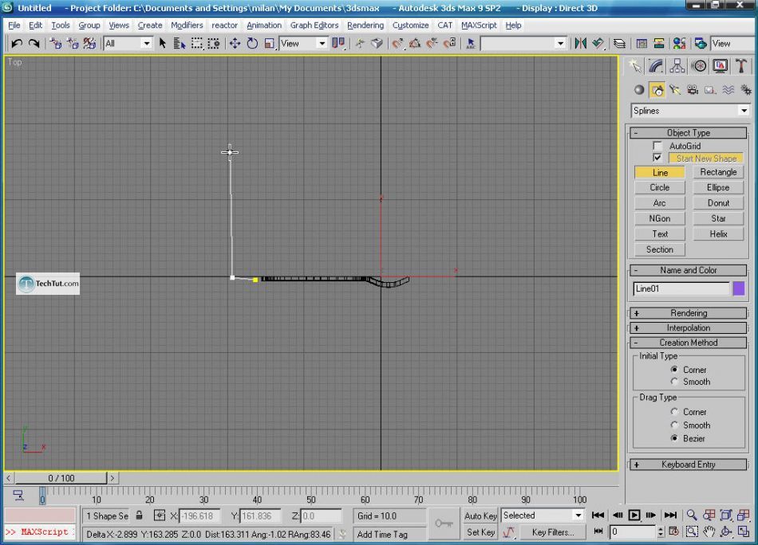Activate Select and Scale tool
Screen dimensions: 758x545
point(269,44)
